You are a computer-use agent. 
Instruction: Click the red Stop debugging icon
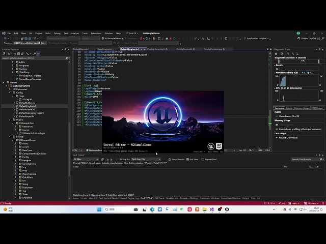click(x=171, y=39)
